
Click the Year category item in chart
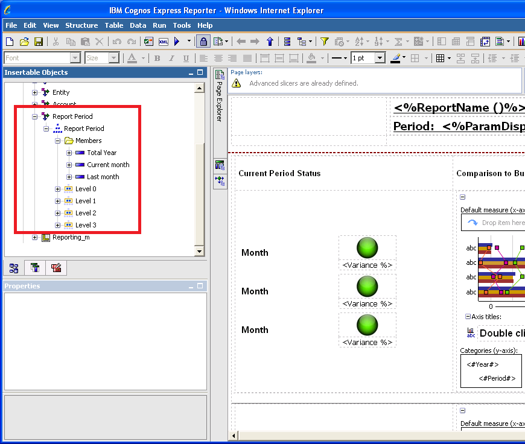[483, 364]
